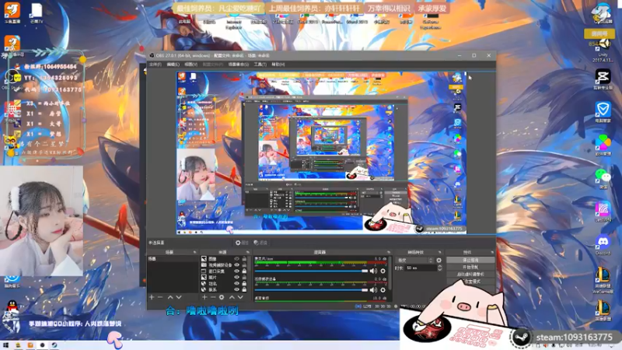This screenshot has height=350, width=622.
Task: Adjust the 视频捕获设备 channel volume slider
Action: coord(312,290)
